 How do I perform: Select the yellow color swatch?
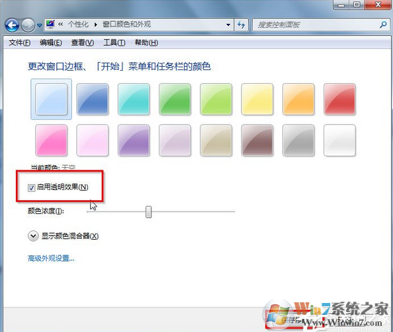pos(257,99)
